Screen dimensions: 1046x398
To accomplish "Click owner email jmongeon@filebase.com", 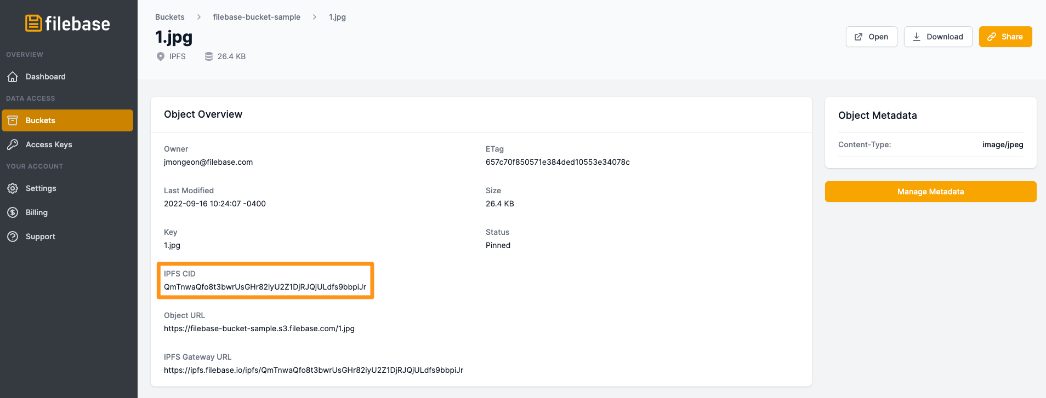I will (x=208, y=162).
